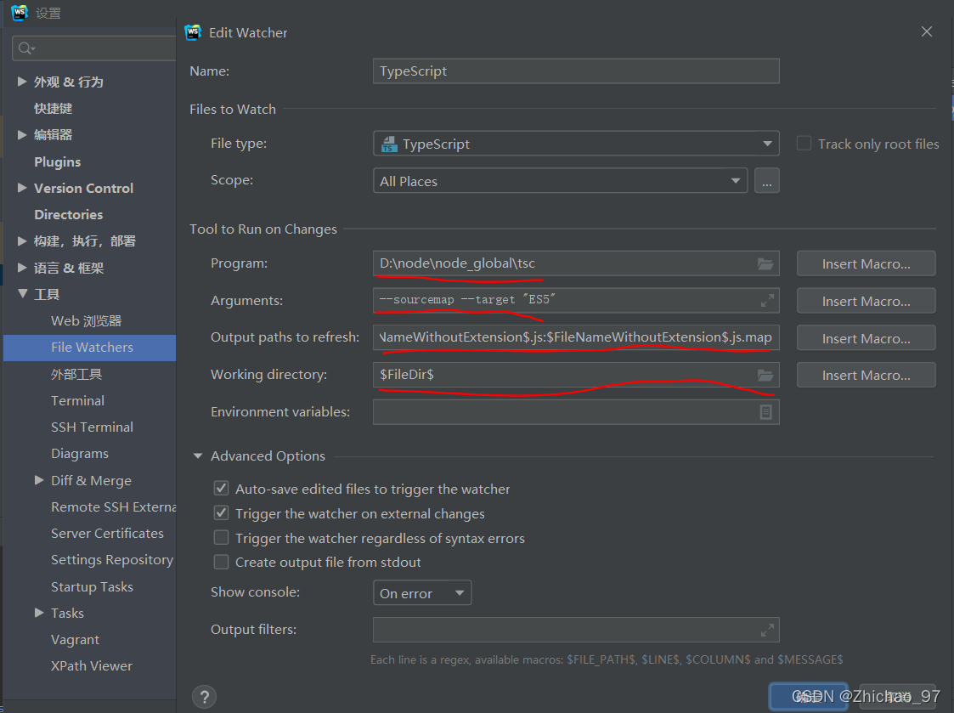This screenshot has height=713, width=954.
Task: Click inside the Name input field
Action: coord(575,71)
